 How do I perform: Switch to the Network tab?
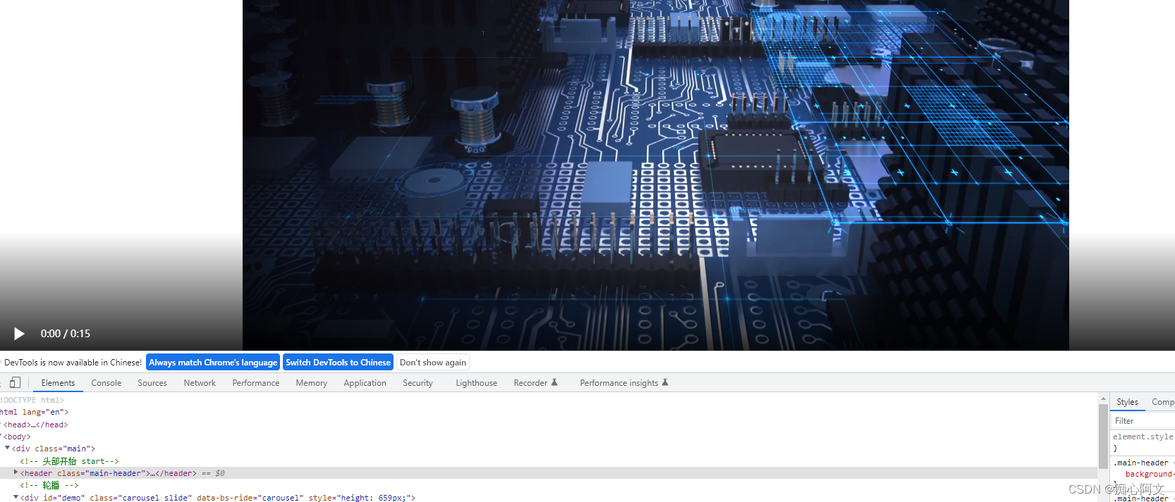200,383
